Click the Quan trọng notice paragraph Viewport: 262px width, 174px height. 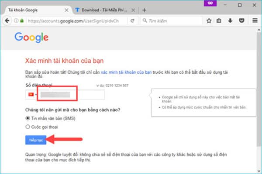tap(126, 157)
